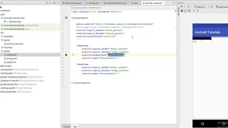Open strings.xml in the project tree
This screenshot has height=128, width=228.
pos(11,58)
